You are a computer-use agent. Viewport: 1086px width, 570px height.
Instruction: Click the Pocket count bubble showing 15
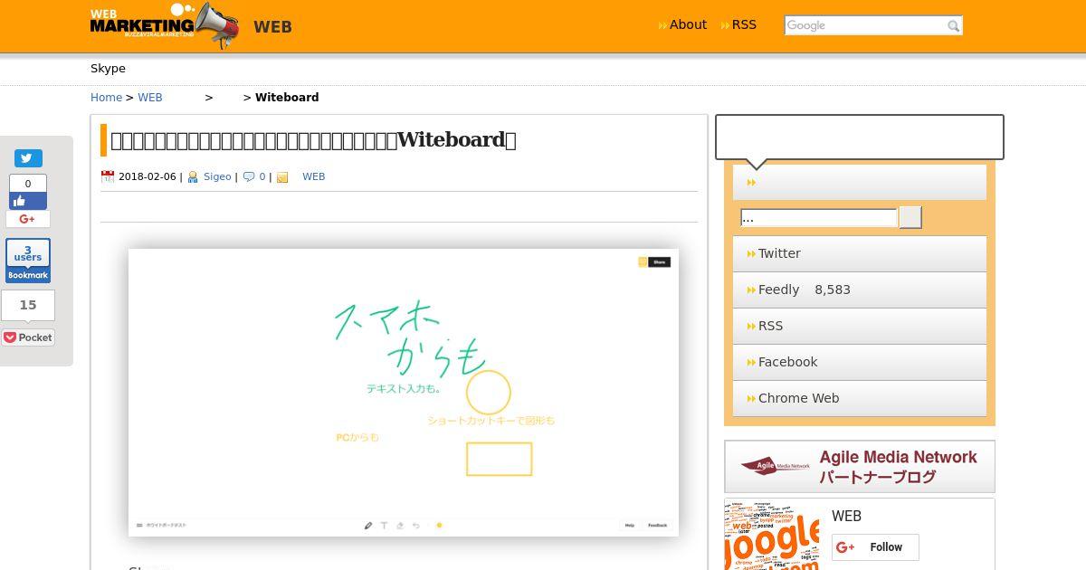tap(28, 306)
